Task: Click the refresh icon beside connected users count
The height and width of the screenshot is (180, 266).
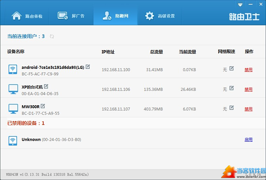Action: [52, 36]
